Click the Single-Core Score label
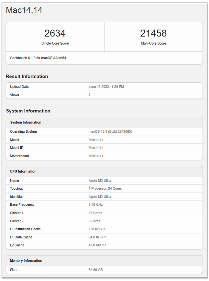 click(55, 43)
